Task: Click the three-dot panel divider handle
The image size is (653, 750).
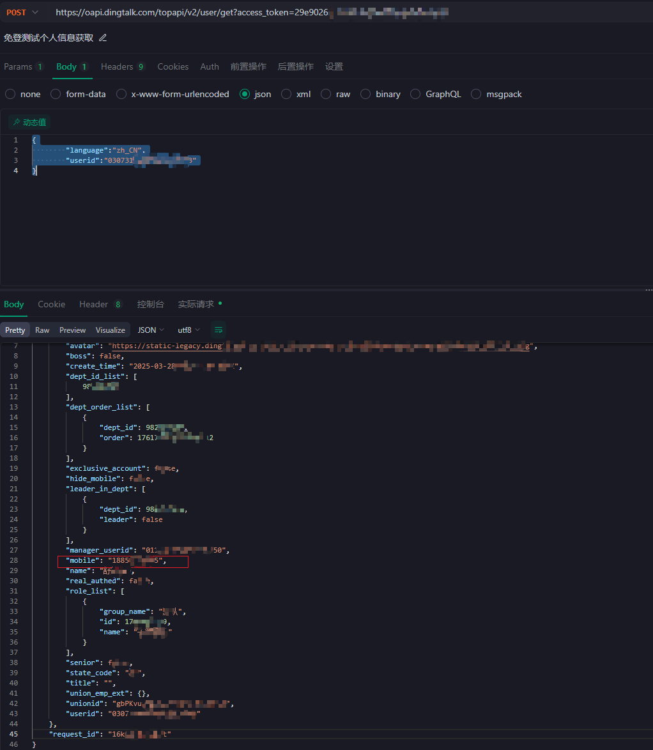Action: (x=649, y=290)
